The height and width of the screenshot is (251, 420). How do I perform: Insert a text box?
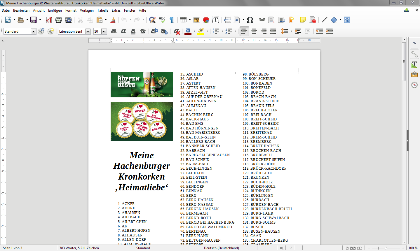tap(216, 20)
